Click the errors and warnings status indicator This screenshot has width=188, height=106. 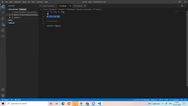18,100
